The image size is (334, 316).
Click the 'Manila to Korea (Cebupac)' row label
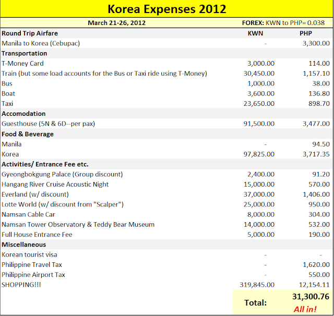point(41,43)
